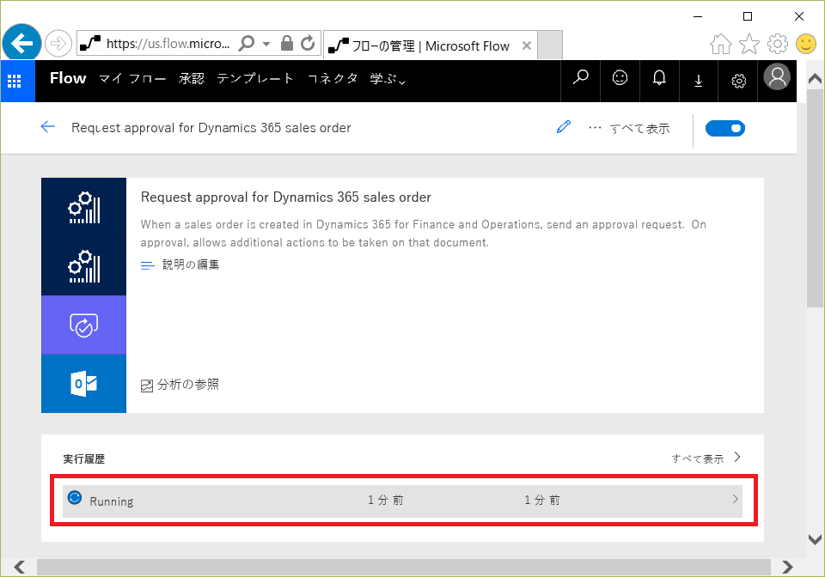Open the コネクタ menu item
The width and height of the screenshot is (825, 577).
pos(333,79)
